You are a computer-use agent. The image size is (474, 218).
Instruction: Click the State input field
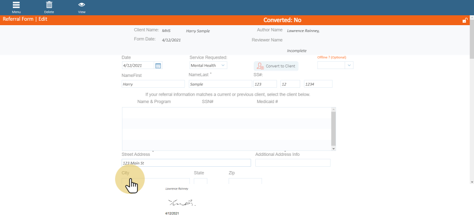tap(200, 181)
